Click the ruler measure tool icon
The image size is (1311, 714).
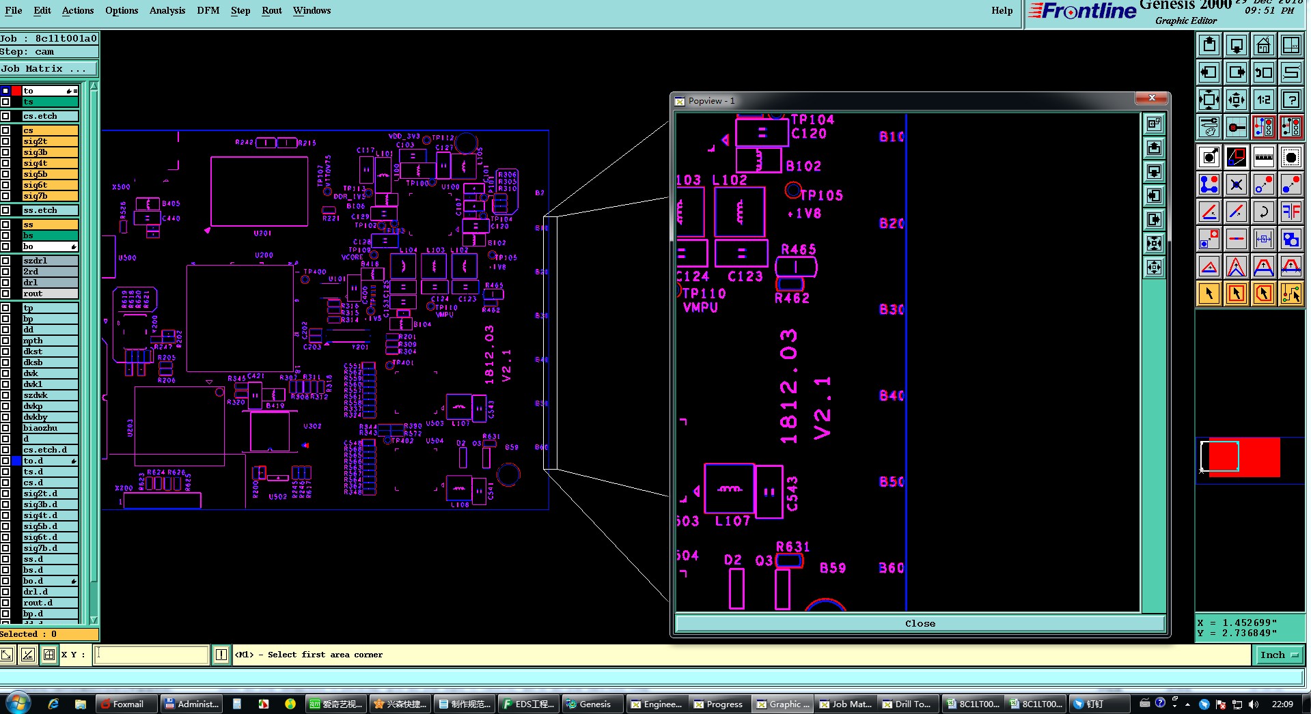[x=1264, y=157]
